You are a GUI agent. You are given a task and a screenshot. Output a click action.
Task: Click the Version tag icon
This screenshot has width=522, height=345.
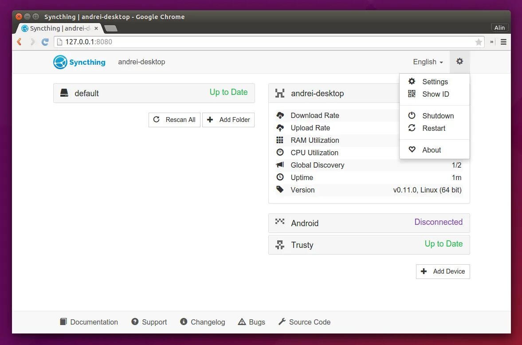coord(280,189)
